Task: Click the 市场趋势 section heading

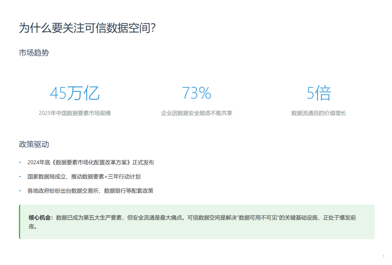Action: (34, 53)
